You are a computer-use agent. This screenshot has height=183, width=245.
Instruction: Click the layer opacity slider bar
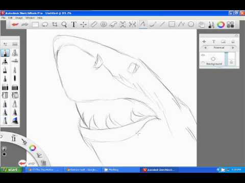pyautogui.click(x=226, y=58)
